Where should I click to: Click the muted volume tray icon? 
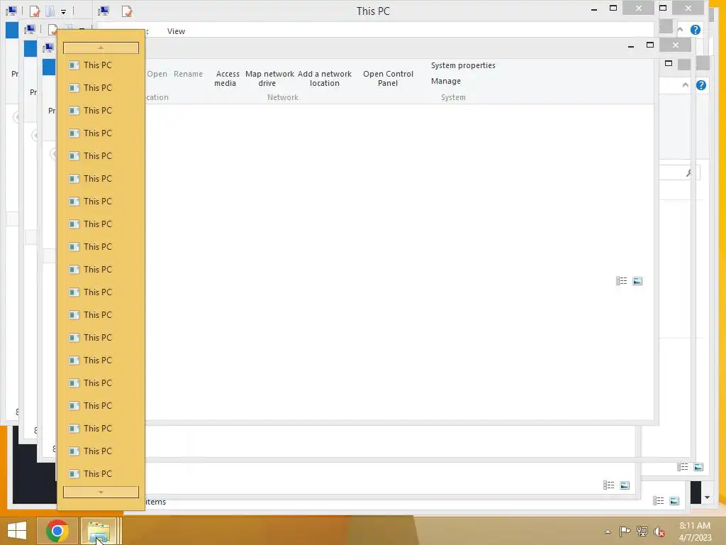(659, 532)
